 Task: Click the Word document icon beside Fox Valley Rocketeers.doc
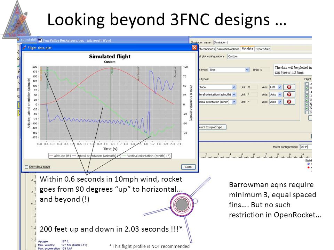point(40,40)
